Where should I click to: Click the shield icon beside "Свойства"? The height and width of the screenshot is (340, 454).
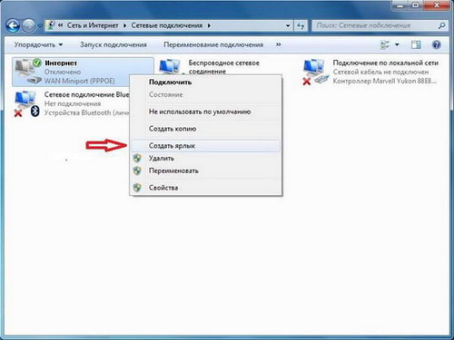137,188
